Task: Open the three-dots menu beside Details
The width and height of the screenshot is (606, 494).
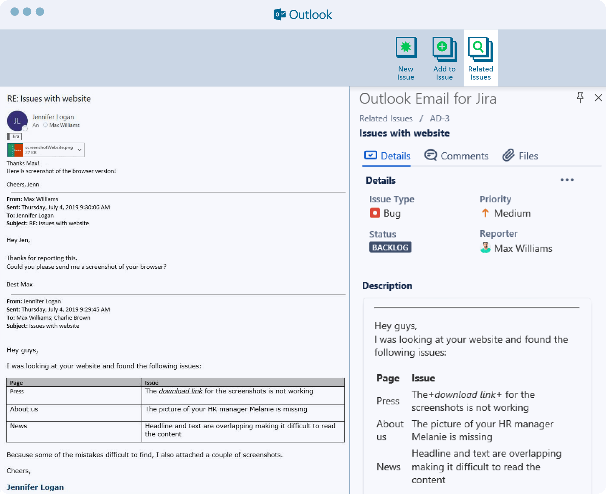Action: pos(567,180)
